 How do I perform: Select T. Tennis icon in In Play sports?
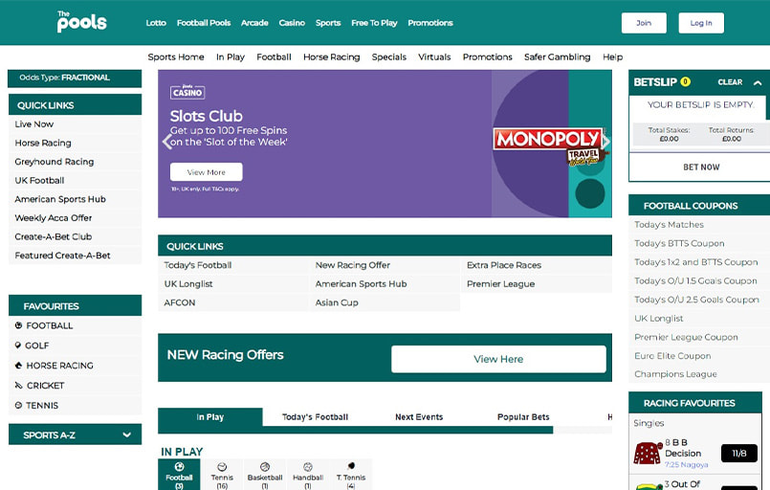click(351, 475)
